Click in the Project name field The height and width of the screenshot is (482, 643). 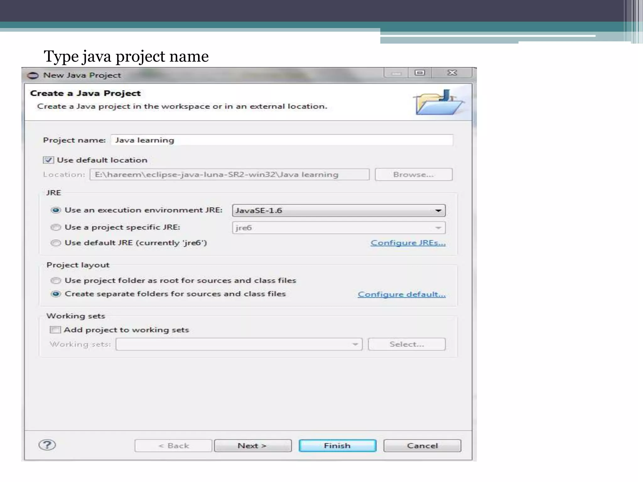[x=282, y=140]
